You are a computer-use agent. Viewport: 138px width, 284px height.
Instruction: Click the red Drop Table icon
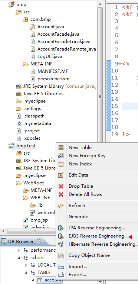pyautogui.click(x=61, y=186)
